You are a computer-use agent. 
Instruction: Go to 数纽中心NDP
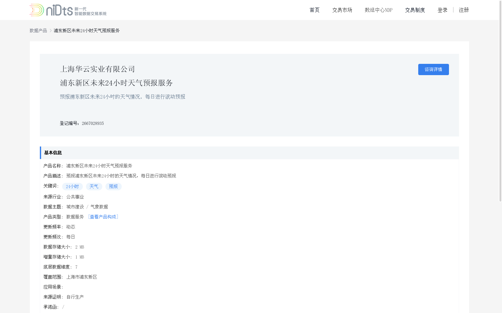click(378, 10)
